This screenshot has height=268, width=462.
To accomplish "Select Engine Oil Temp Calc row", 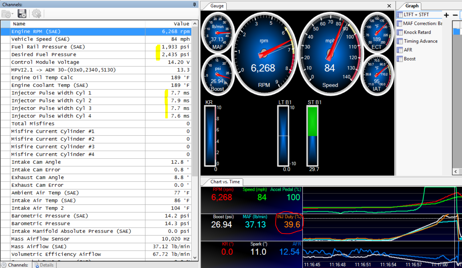I will coord(96,77).
